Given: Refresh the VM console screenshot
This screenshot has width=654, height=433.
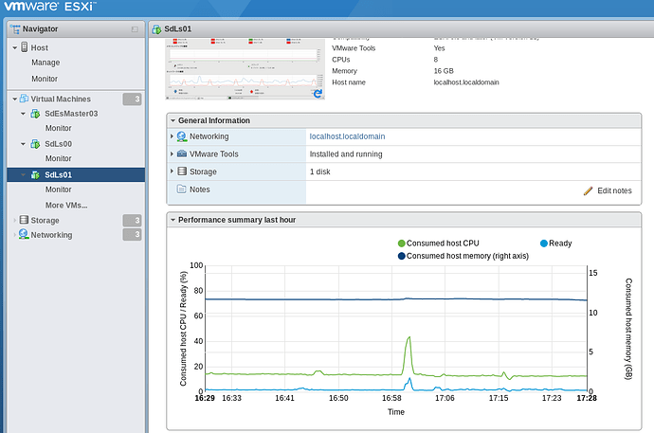Looking at the screenshot, I should 318,94.
